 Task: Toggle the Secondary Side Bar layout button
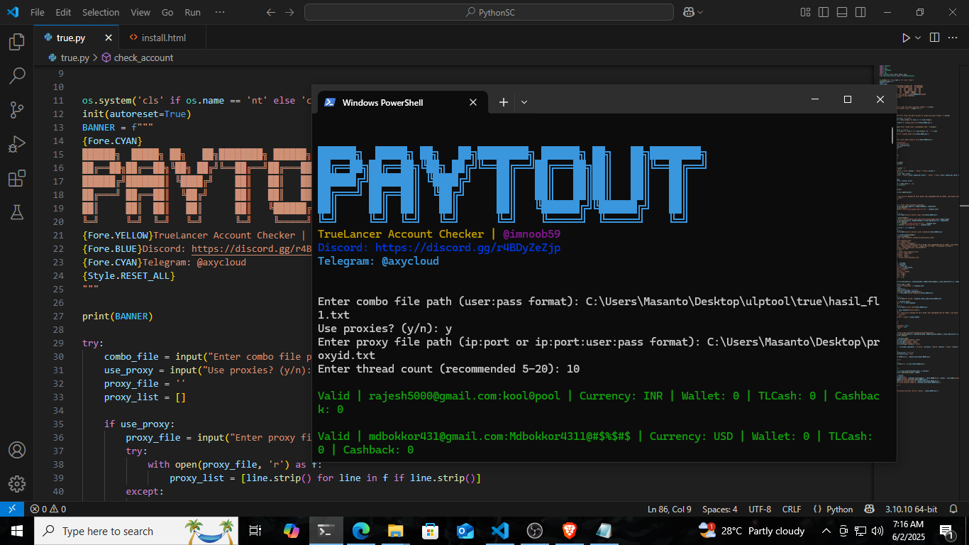tap(858, 12)
